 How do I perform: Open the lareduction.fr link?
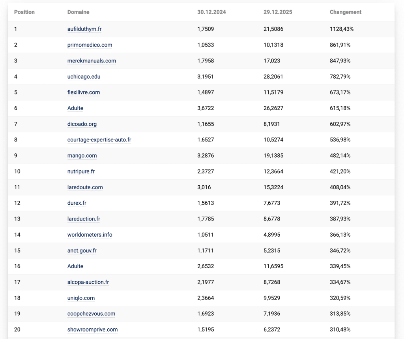pyautogui.click(x=84, y=219)
